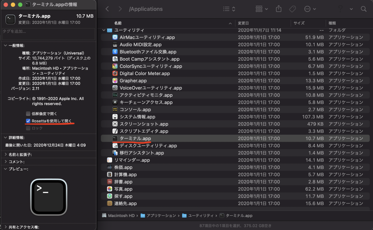Click the Terminal preview thumbnail
This screenshot has height=230, width=373.
[48, 197]
